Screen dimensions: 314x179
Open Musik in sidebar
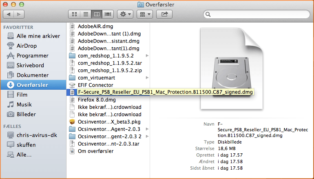tap(33, 104)
